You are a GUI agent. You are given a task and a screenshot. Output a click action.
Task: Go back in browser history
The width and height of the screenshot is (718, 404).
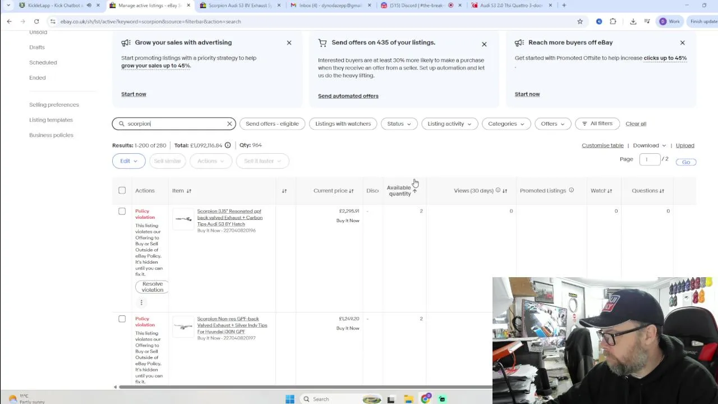pos(9,21)
